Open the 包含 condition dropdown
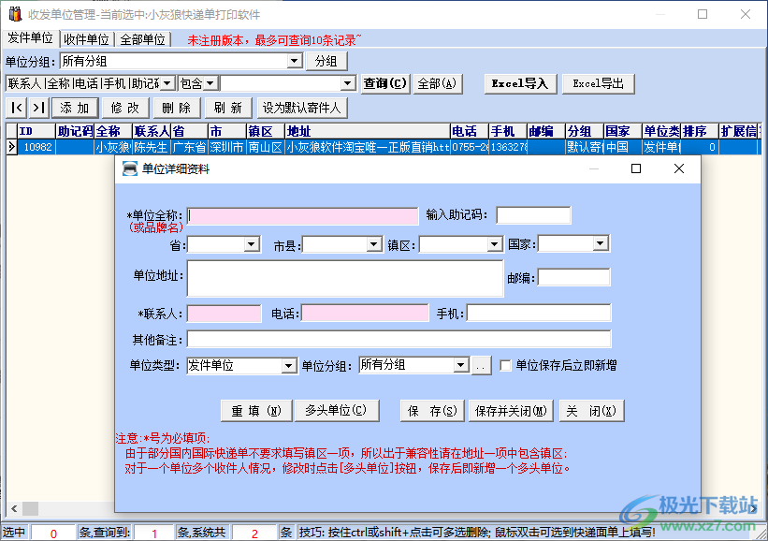 click(x=210, y=84)
